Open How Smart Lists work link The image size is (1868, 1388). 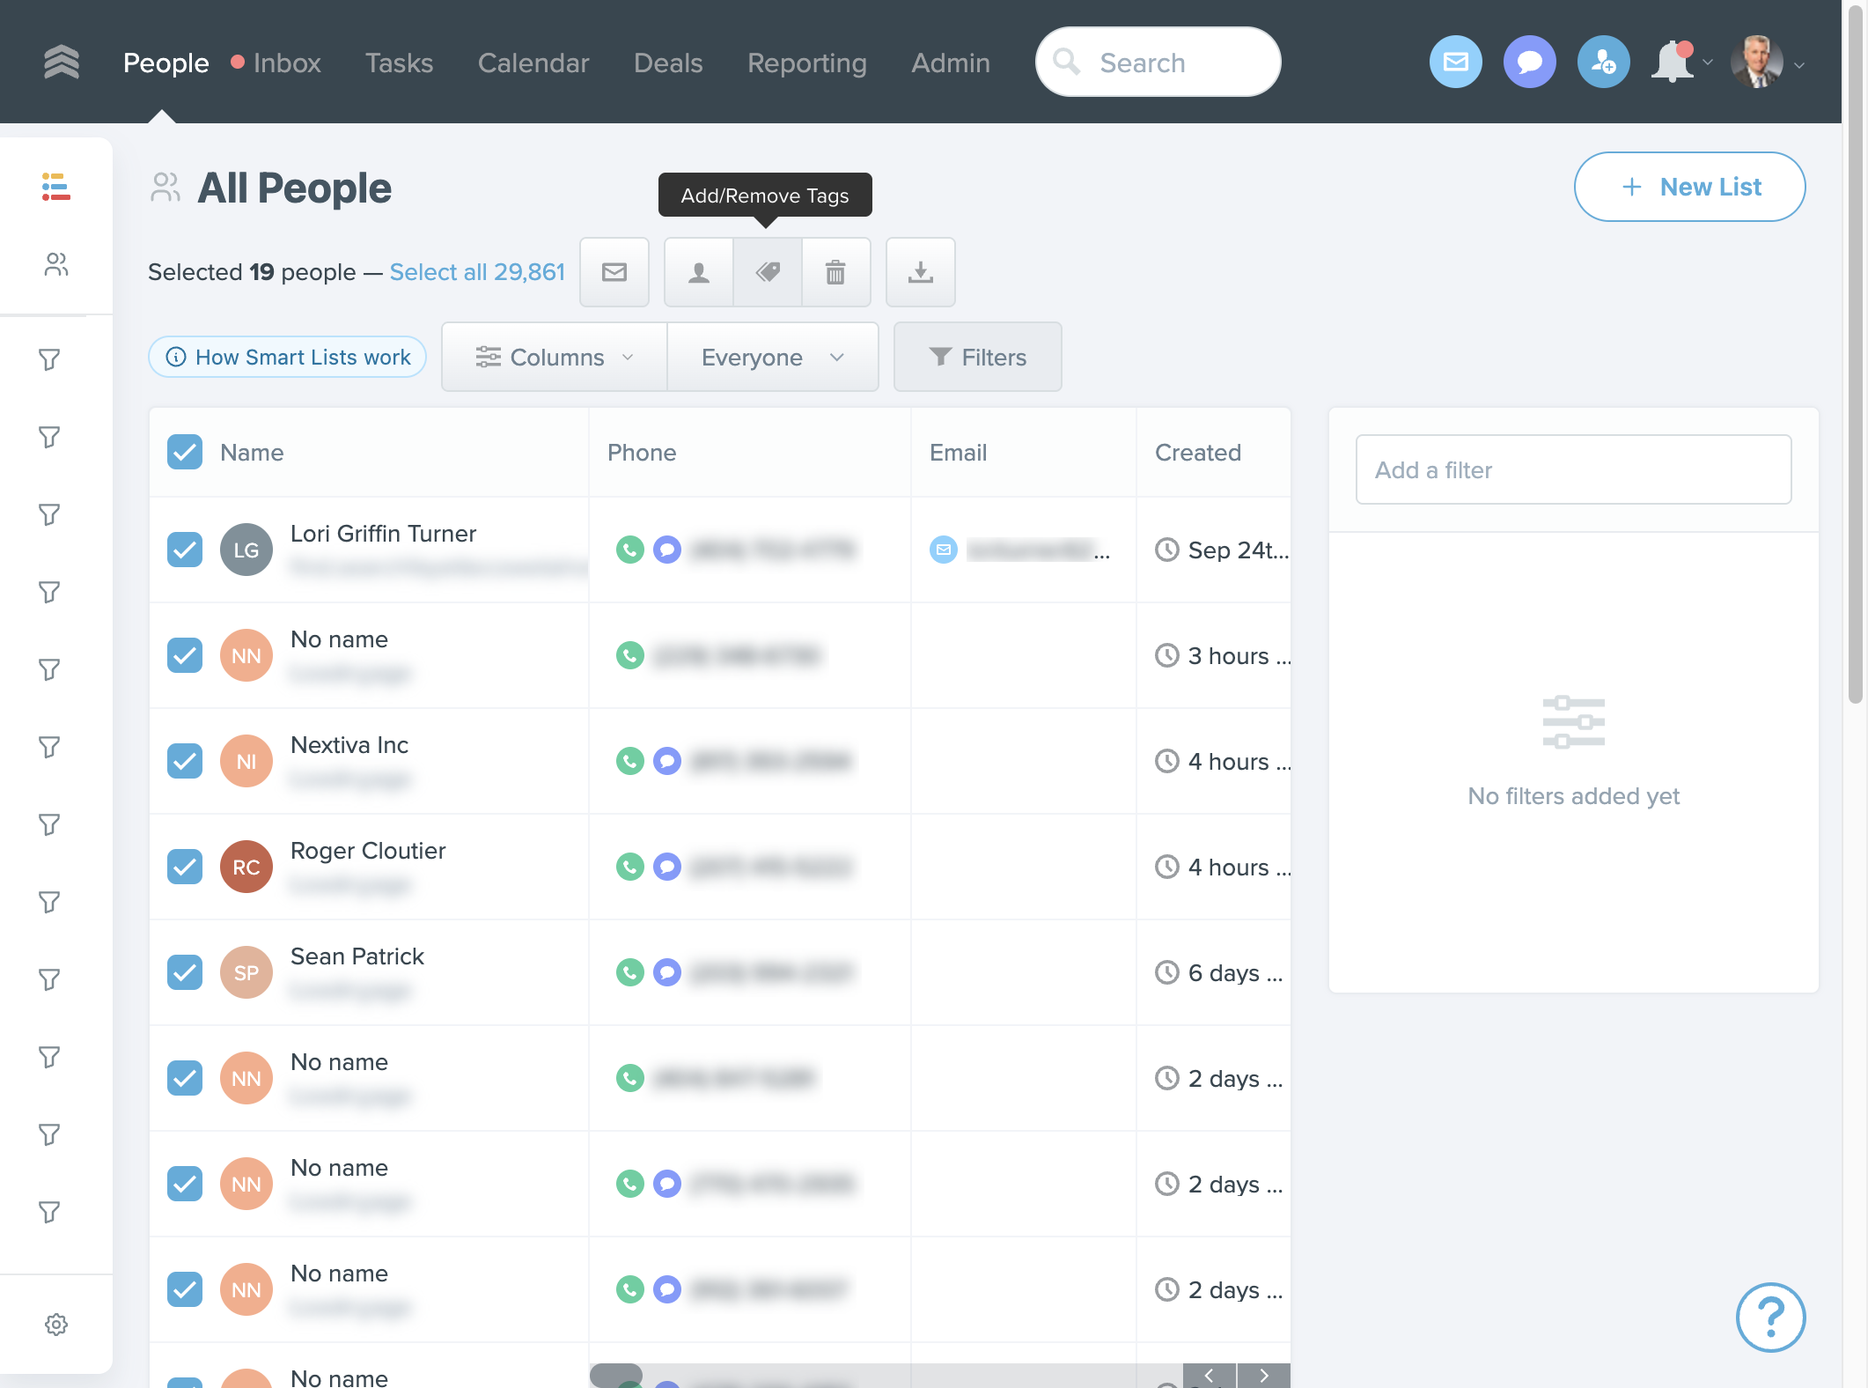pyautogui.click(x=287, y=357)
